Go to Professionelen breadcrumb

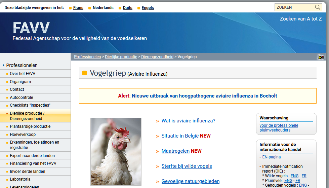(x=87, y=57)
